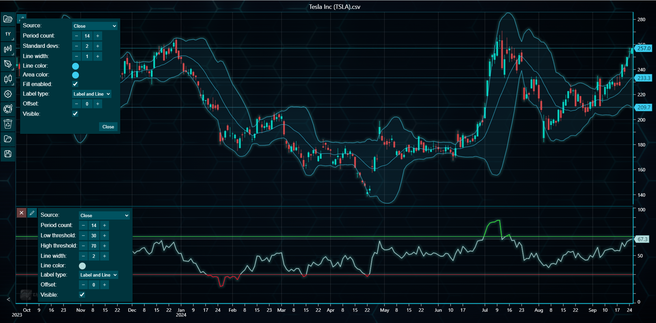Viewport: 656px width, 323px height.
Task: Select the pen drawing tool
Action: 8,64
